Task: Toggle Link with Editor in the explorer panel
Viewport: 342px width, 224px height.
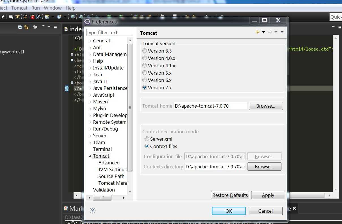Action: [26, 27]
